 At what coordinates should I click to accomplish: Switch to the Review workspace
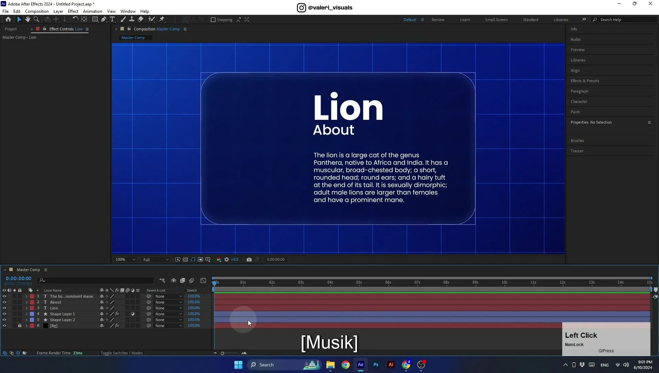(438, 20)
